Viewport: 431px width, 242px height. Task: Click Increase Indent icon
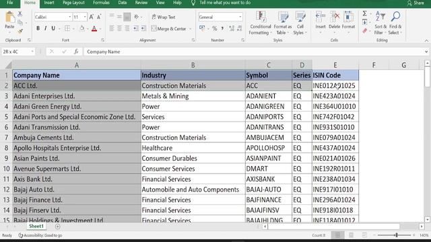pyautogui.click(x=143, y=28)
